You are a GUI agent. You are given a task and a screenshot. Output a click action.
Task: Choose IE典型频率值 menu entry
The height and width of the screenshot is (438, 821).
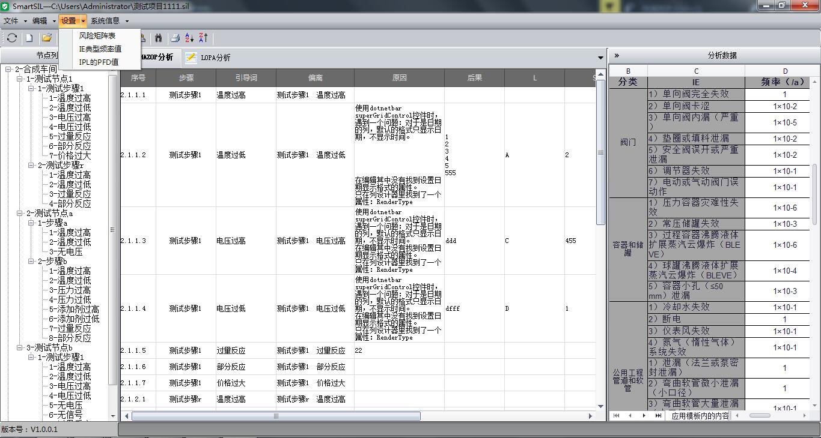(x=100, y=49)
